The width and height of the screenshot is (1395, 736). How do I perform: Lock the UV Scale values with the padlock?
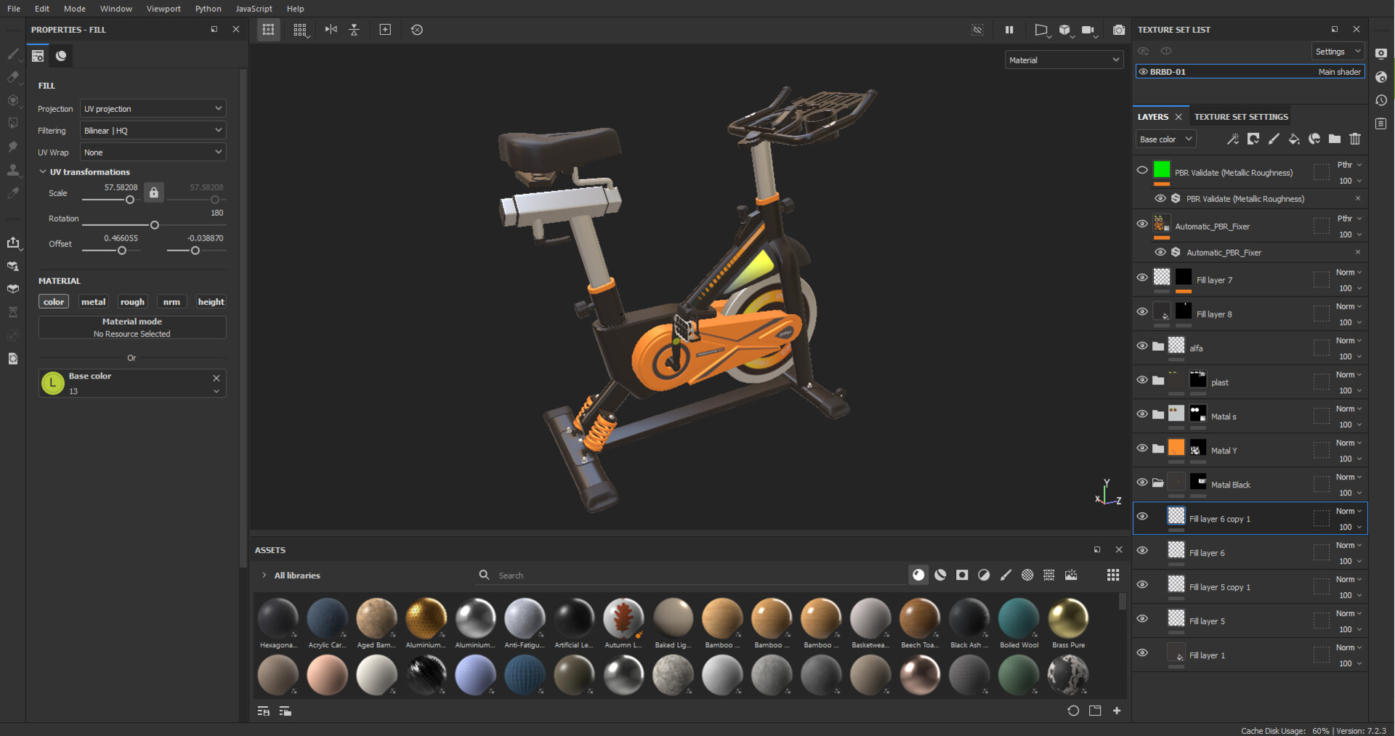pos(153,193)
